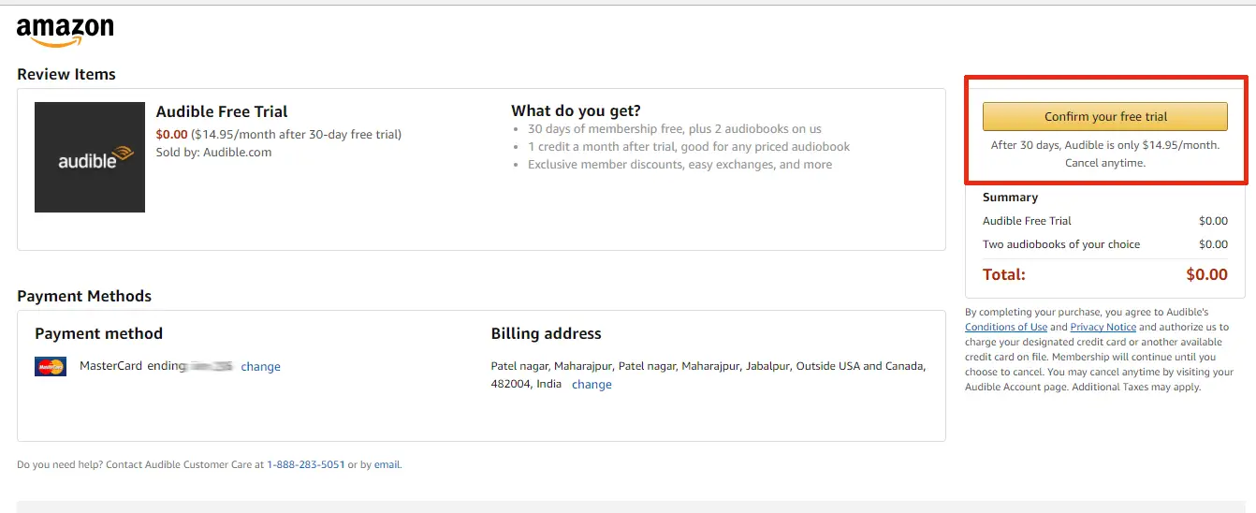Click the 'Summary' heading
The image size is (1256, 513).
coord(1010,198)
